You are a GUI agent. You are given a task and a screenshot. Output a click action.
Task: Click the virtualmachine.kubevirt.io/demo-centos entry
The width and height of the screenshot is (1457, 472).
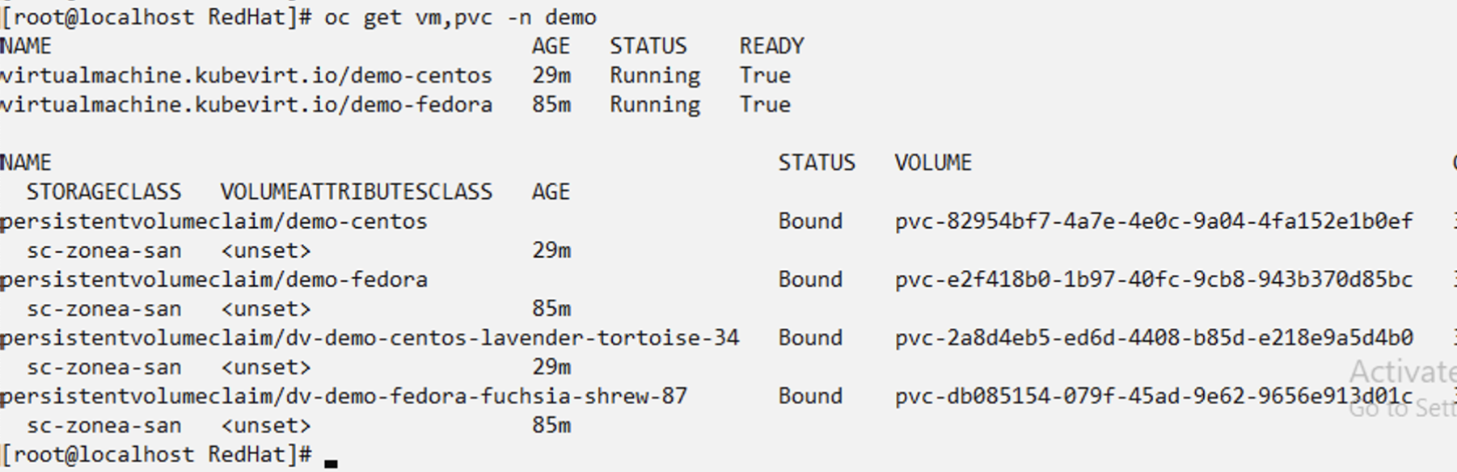point(246,75)
